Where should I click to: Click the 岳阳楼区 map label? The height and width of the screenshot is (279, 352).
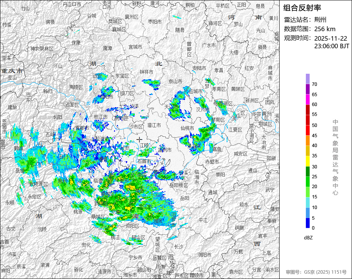(x=179, y=185)
